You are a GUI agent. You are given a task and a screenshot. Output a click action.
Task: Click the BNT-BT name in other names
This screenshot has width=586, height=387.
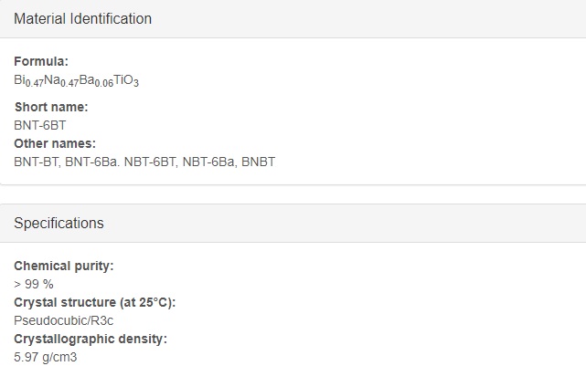click(x=36, y=162)
